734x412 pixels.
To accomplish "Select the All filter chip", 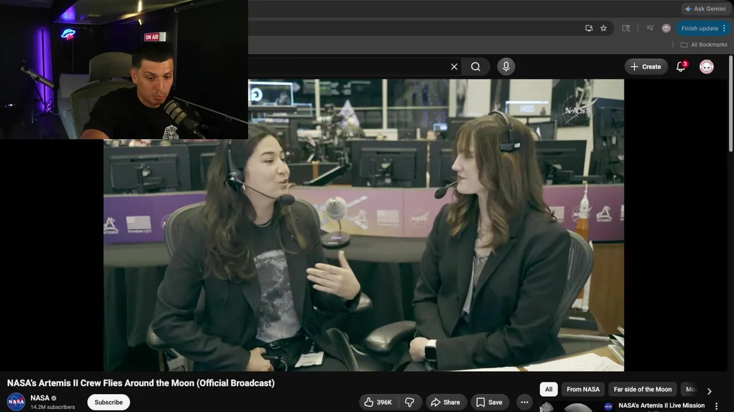I will coord(549,389).
